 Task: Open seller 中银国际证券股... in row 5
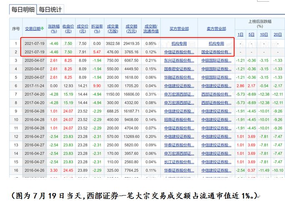(x=216, y=77)
